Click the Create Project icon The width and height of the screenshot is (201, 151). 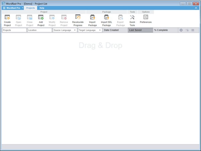(7, 17)
